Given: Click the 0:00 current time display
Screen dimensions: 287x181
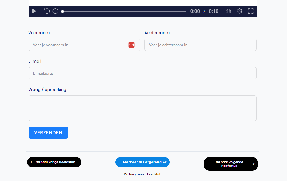Looking at the screenshot, I should tap(195, 11).
